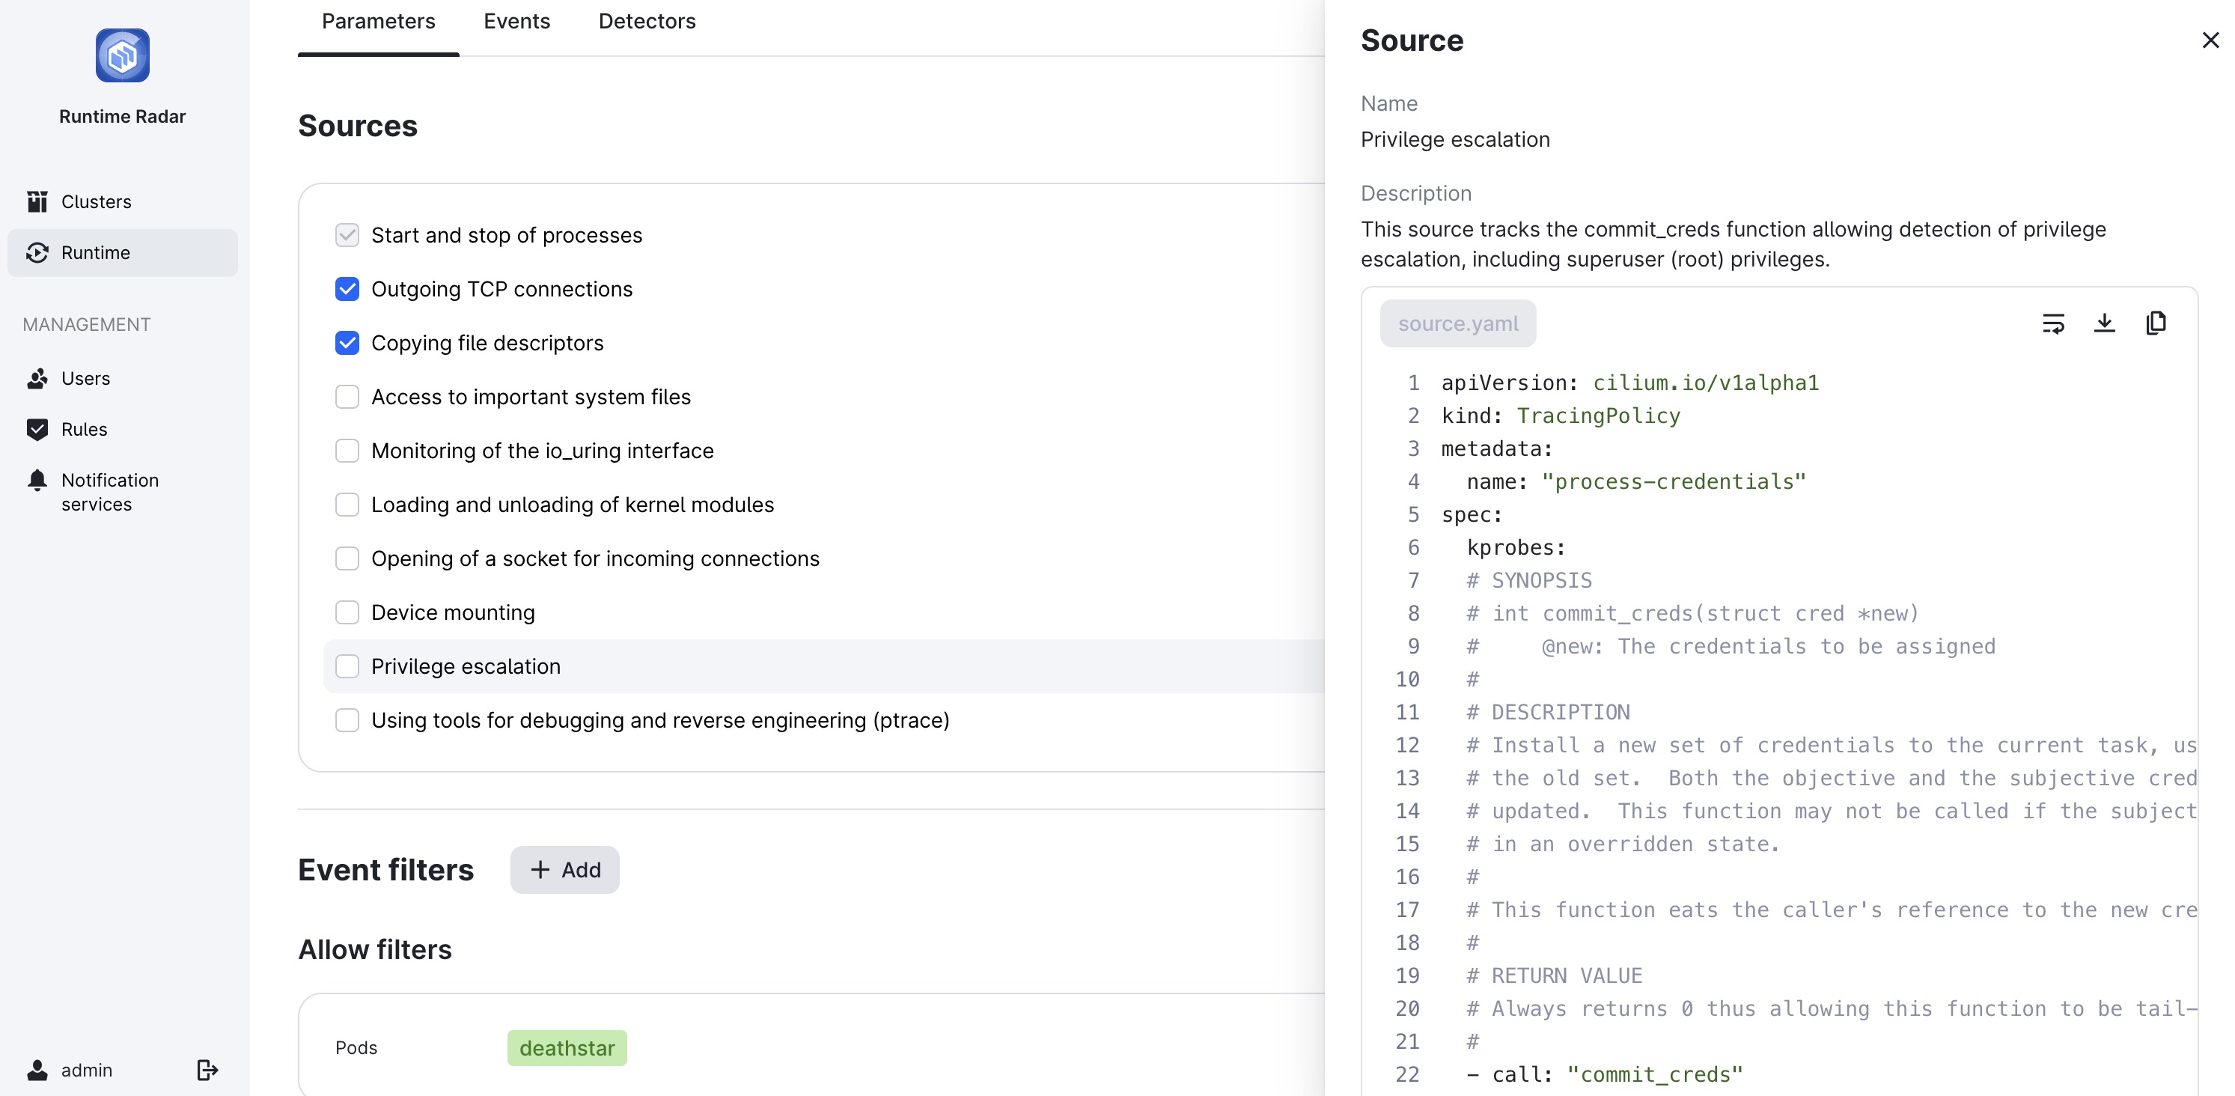
Task: Open the Users management page
Action: click(85, 378)
